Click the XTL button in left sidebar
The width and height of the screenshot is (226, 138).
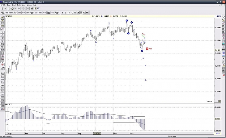point(3,109)
